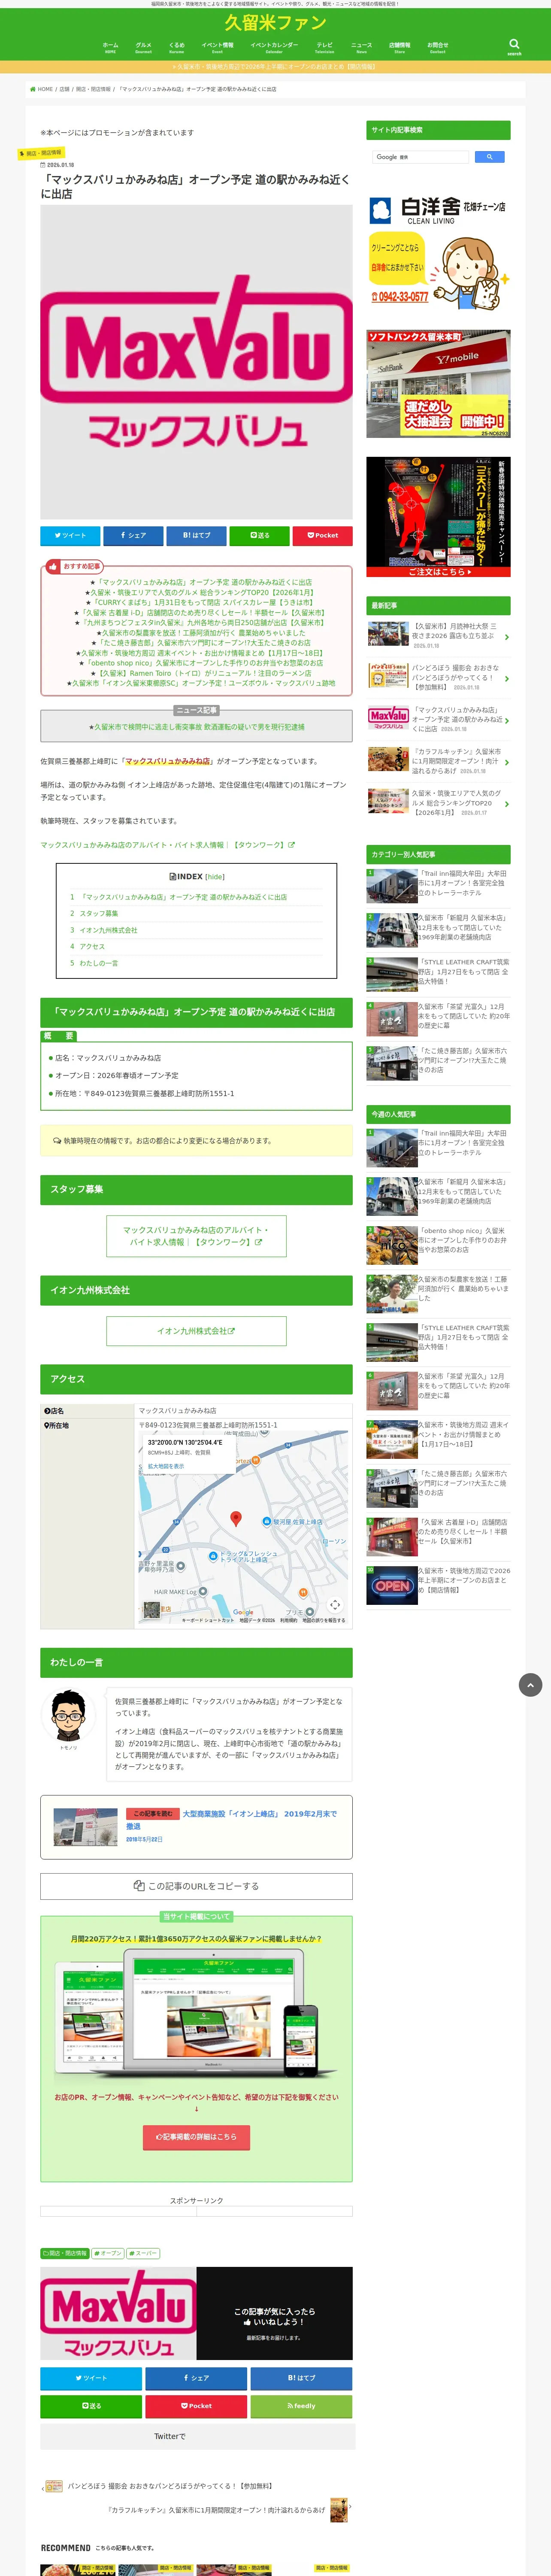551x2576 pixels.
Task: Click the オープン tag near the bottom
Action: click(109, 2253)
